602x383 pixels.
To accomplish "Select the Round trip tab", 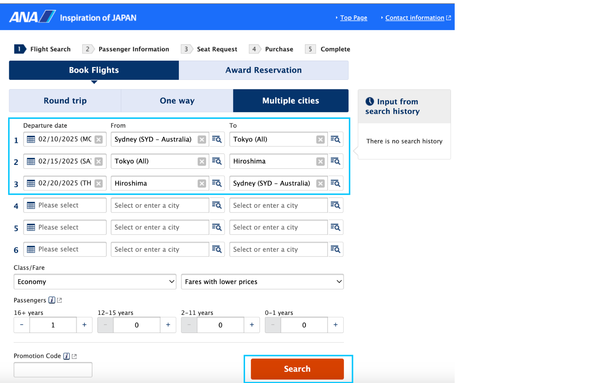I will point(65,100).
